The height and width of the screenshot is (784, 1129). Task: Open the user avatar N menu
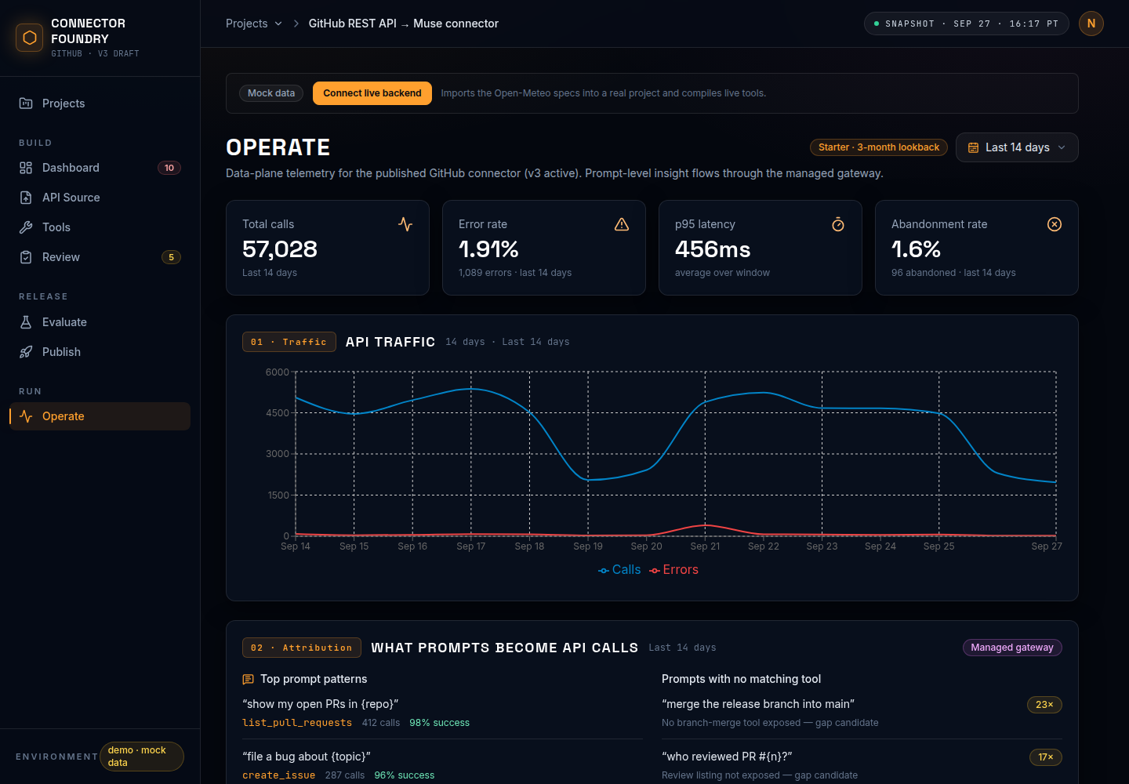pos(1091,24)
